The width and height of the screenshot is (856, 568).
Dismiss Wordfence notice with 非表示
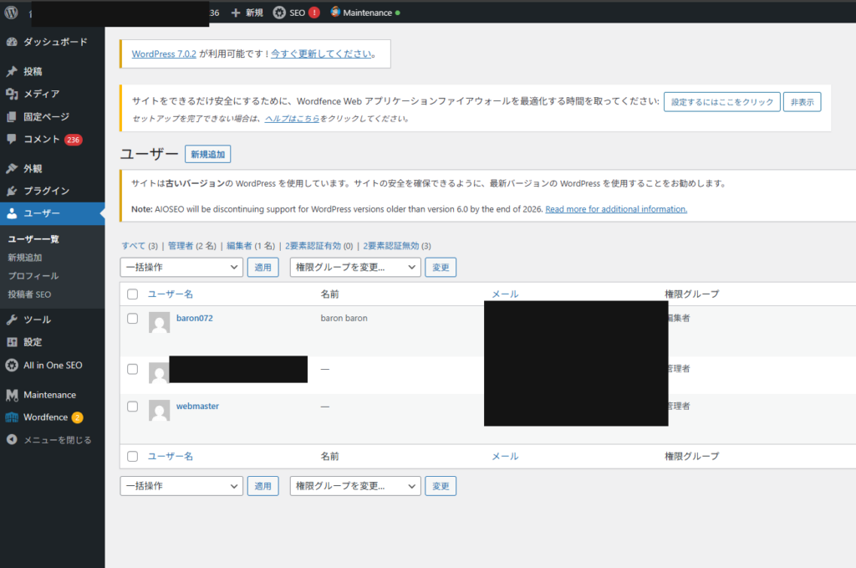coord(802,102)
